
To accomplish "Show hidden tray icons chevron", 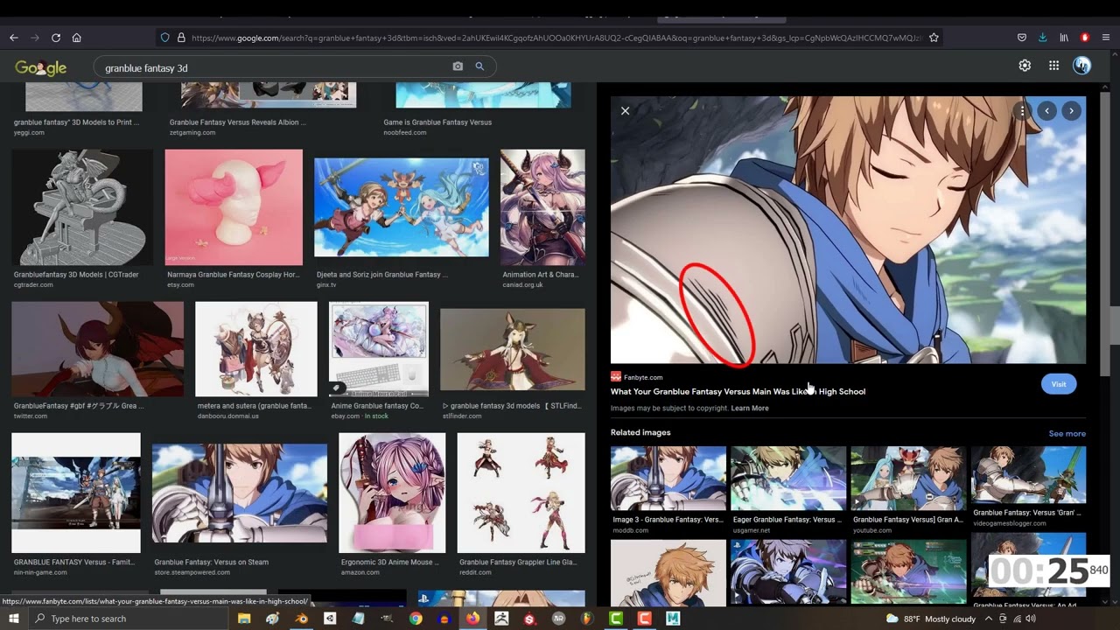I will coord(989,619).
